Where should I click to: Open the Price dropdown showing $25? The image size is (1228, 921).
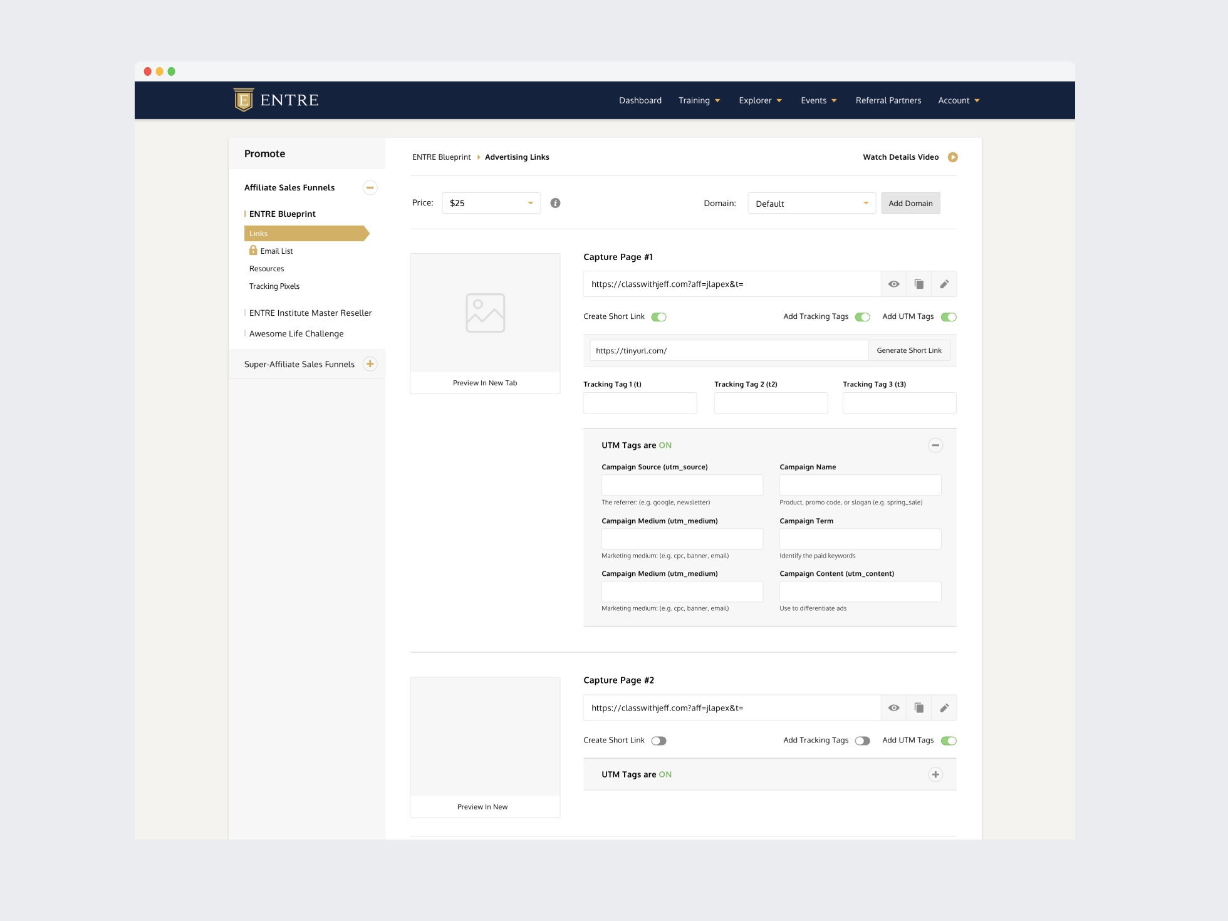tap(491, 203)
